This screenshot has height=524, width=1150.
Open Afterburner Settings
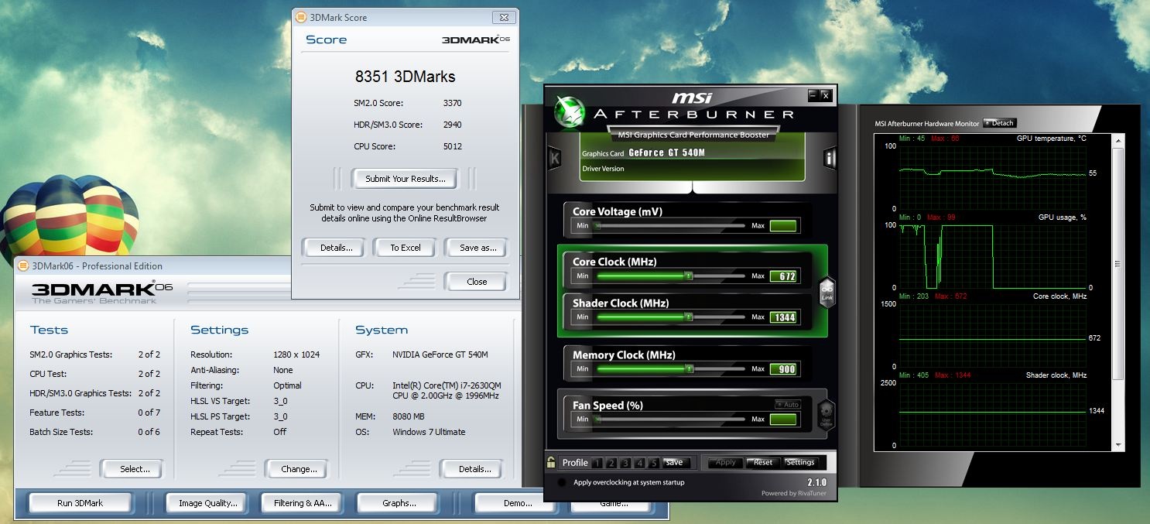800,462
